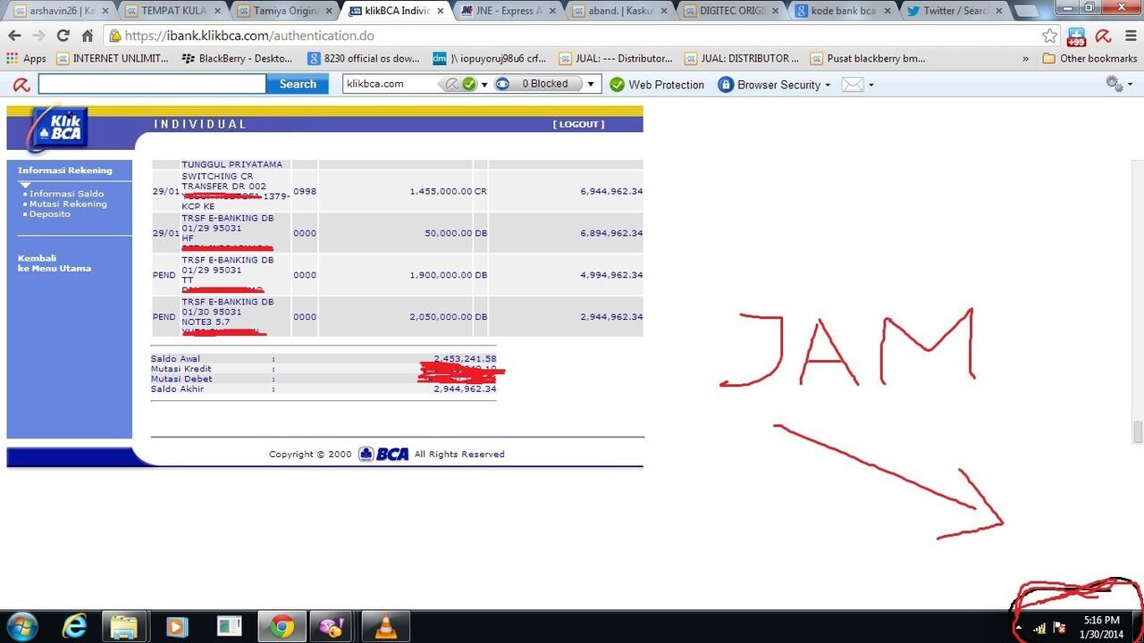Click the 5:16 PM system clock
Viewport: 1144px width, 643px height.
1101,620
